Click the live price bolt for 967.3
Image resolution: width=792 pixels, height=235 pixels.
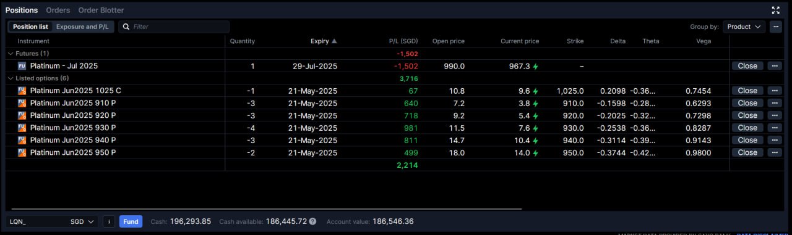pos(536,66)
